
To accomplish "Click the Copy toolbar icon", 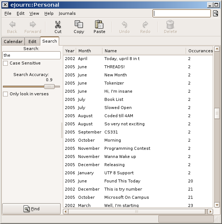I will point(79,25).
